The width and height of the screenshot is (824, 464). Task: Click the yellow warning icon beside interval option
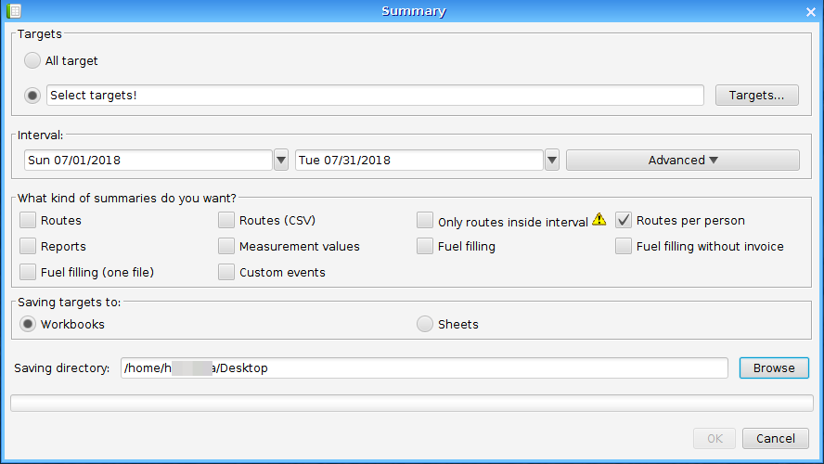[599, 220]
